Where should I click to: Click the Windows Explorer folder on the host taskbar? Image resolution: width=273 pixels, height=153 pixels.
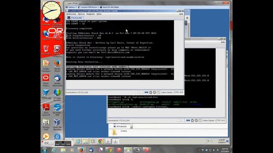pos(63,150)
